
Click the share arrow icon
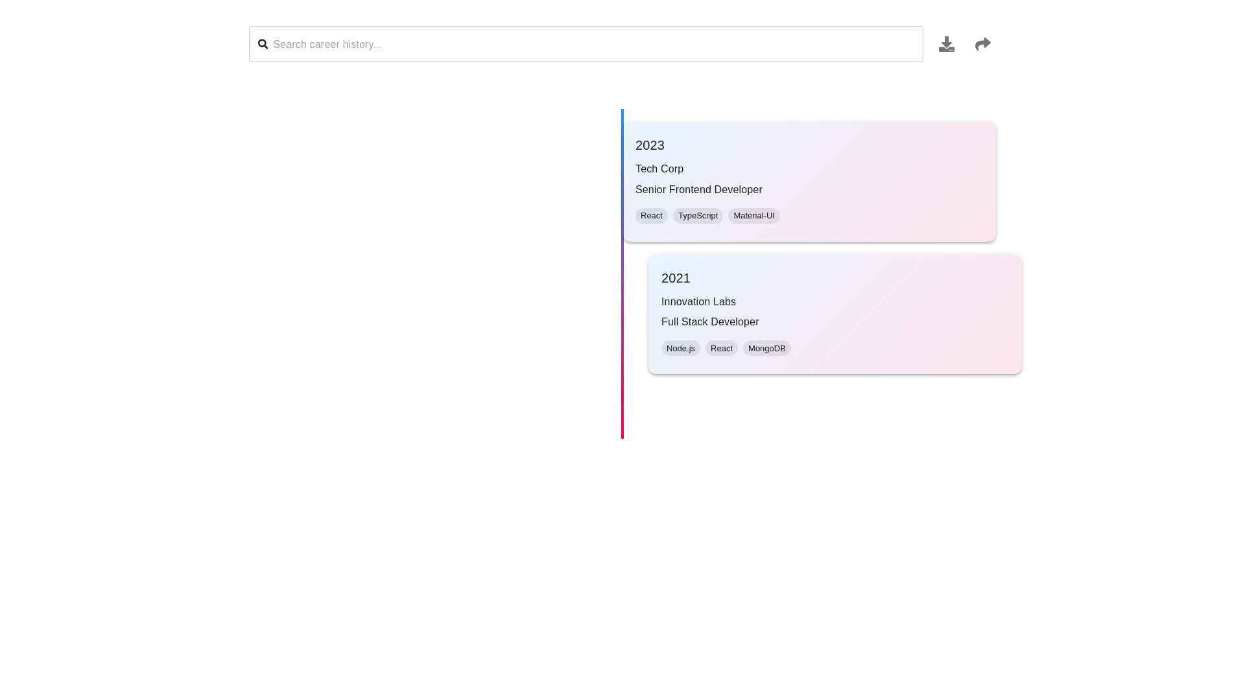point(982,43)
